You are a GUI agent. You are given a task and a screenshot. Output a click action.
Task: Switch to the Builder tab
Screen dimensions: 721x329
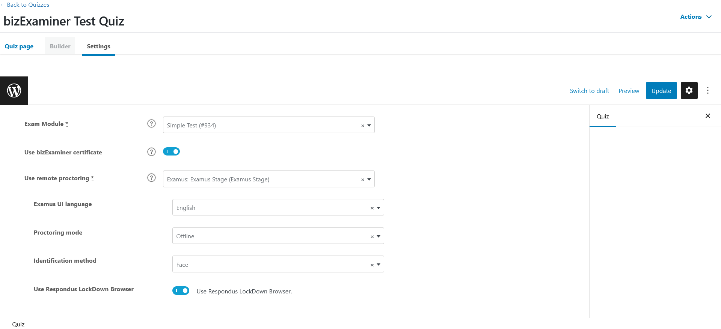(60, 46)
